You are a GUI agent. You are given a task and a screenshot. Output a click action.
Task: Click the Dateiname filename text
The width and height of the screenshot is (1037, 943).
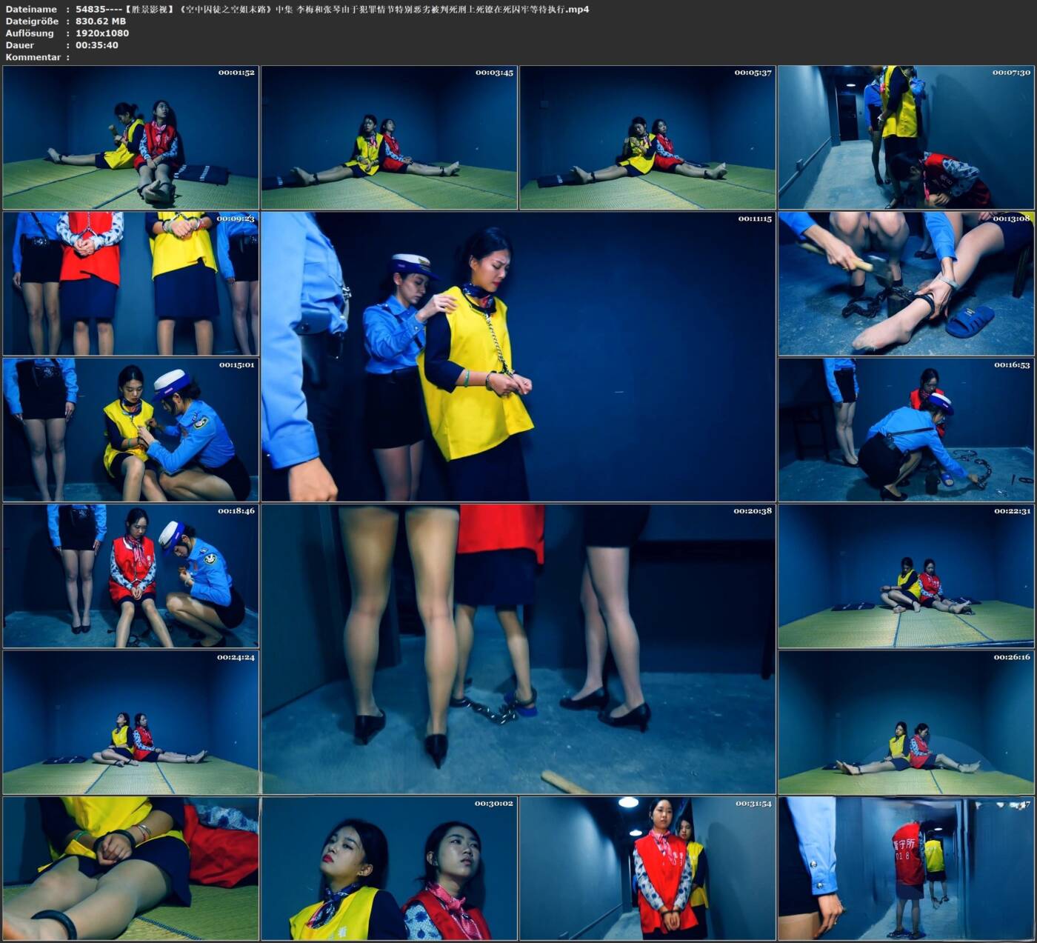pyautogui.click(x=333, y=10)
